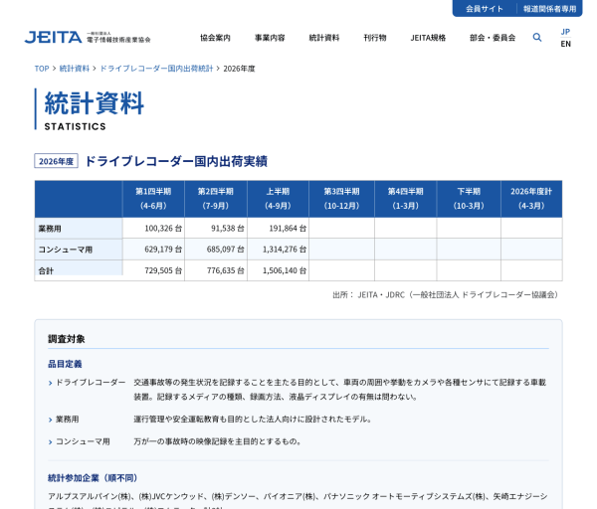The width and height of the screenshot is (597, 509).
Task: Open the JEITA規格 menu
Action: tap(428, 38)
